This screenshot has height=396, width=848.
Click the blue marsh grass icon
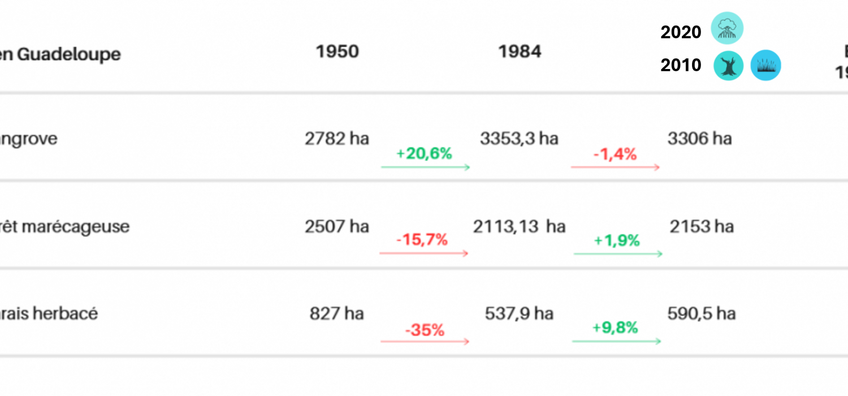point(765,65)
